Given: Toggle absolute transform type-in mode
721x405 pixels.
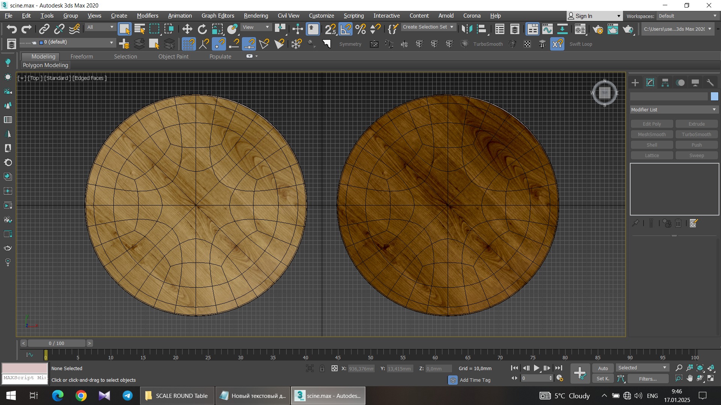Looking at the screenshot, I should pos(335,368).
